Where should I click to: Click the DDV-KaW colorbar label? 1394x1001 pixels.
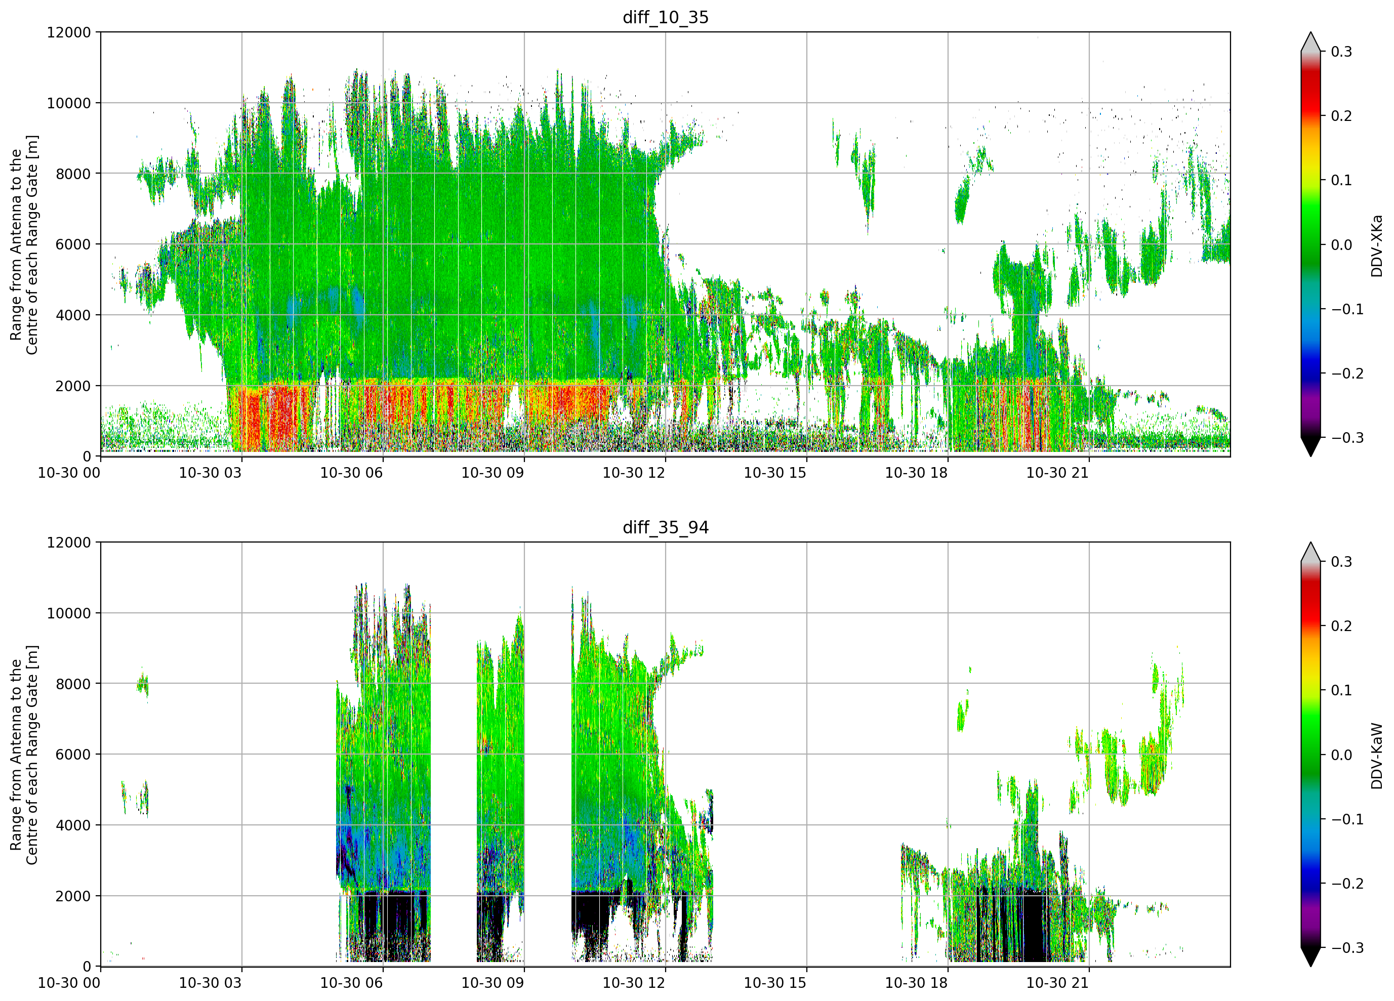(x=1376, y=755)
